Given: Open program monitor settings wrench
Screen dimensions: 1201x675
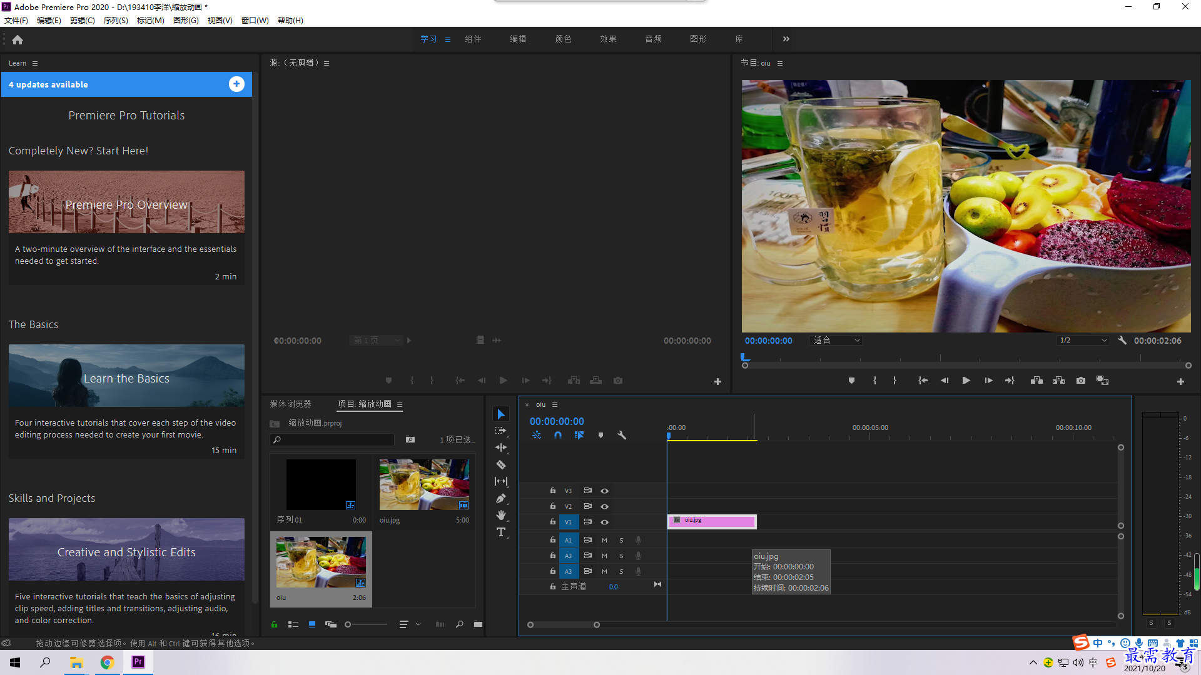Looking at the screenshot, I should (1122, 341).
